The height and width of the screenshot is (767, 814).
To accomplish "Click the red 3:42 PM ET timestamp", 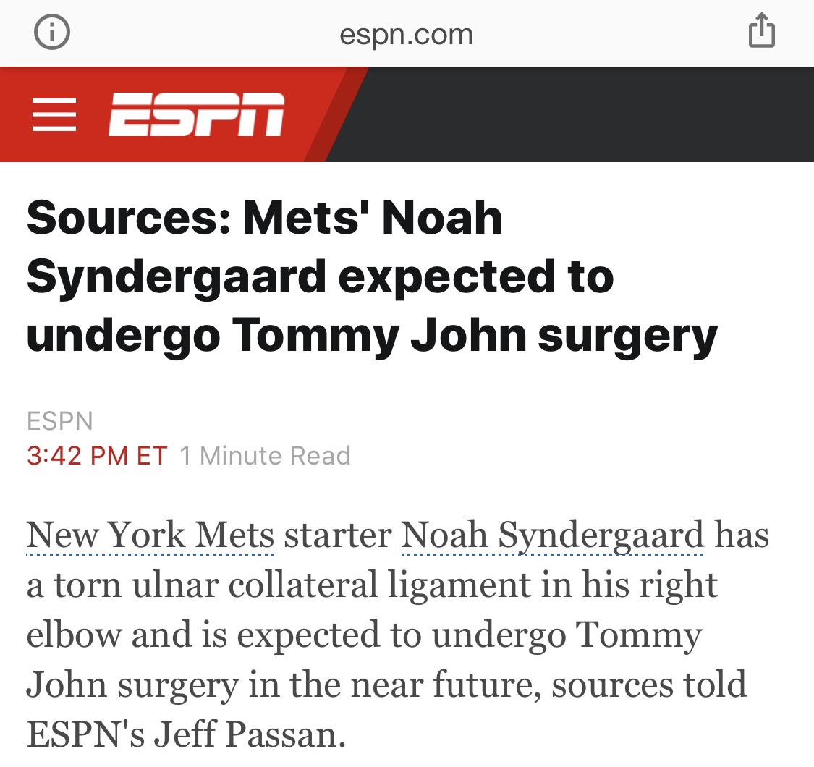I will coord(97,456).
